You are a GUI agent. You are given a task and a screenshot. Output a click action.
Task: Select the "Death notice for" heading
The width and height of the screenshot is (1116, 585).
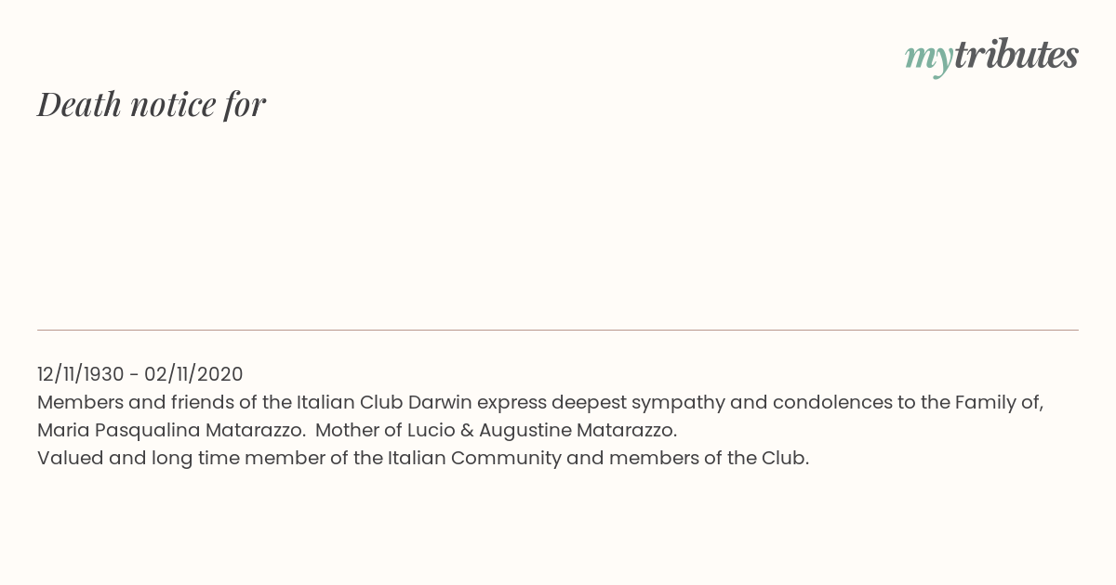pos(152,104)
